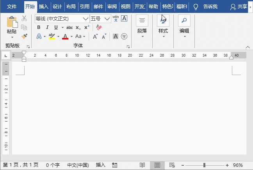
Task: Toggle Superscript formatting
Action: point(87,27)
